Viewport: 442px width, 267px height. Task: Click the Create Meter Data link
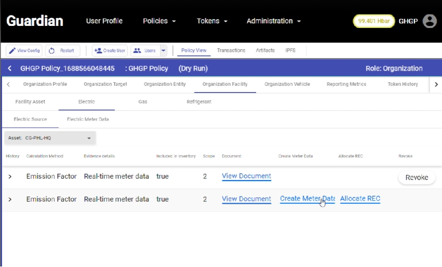[x=307, y=199]
